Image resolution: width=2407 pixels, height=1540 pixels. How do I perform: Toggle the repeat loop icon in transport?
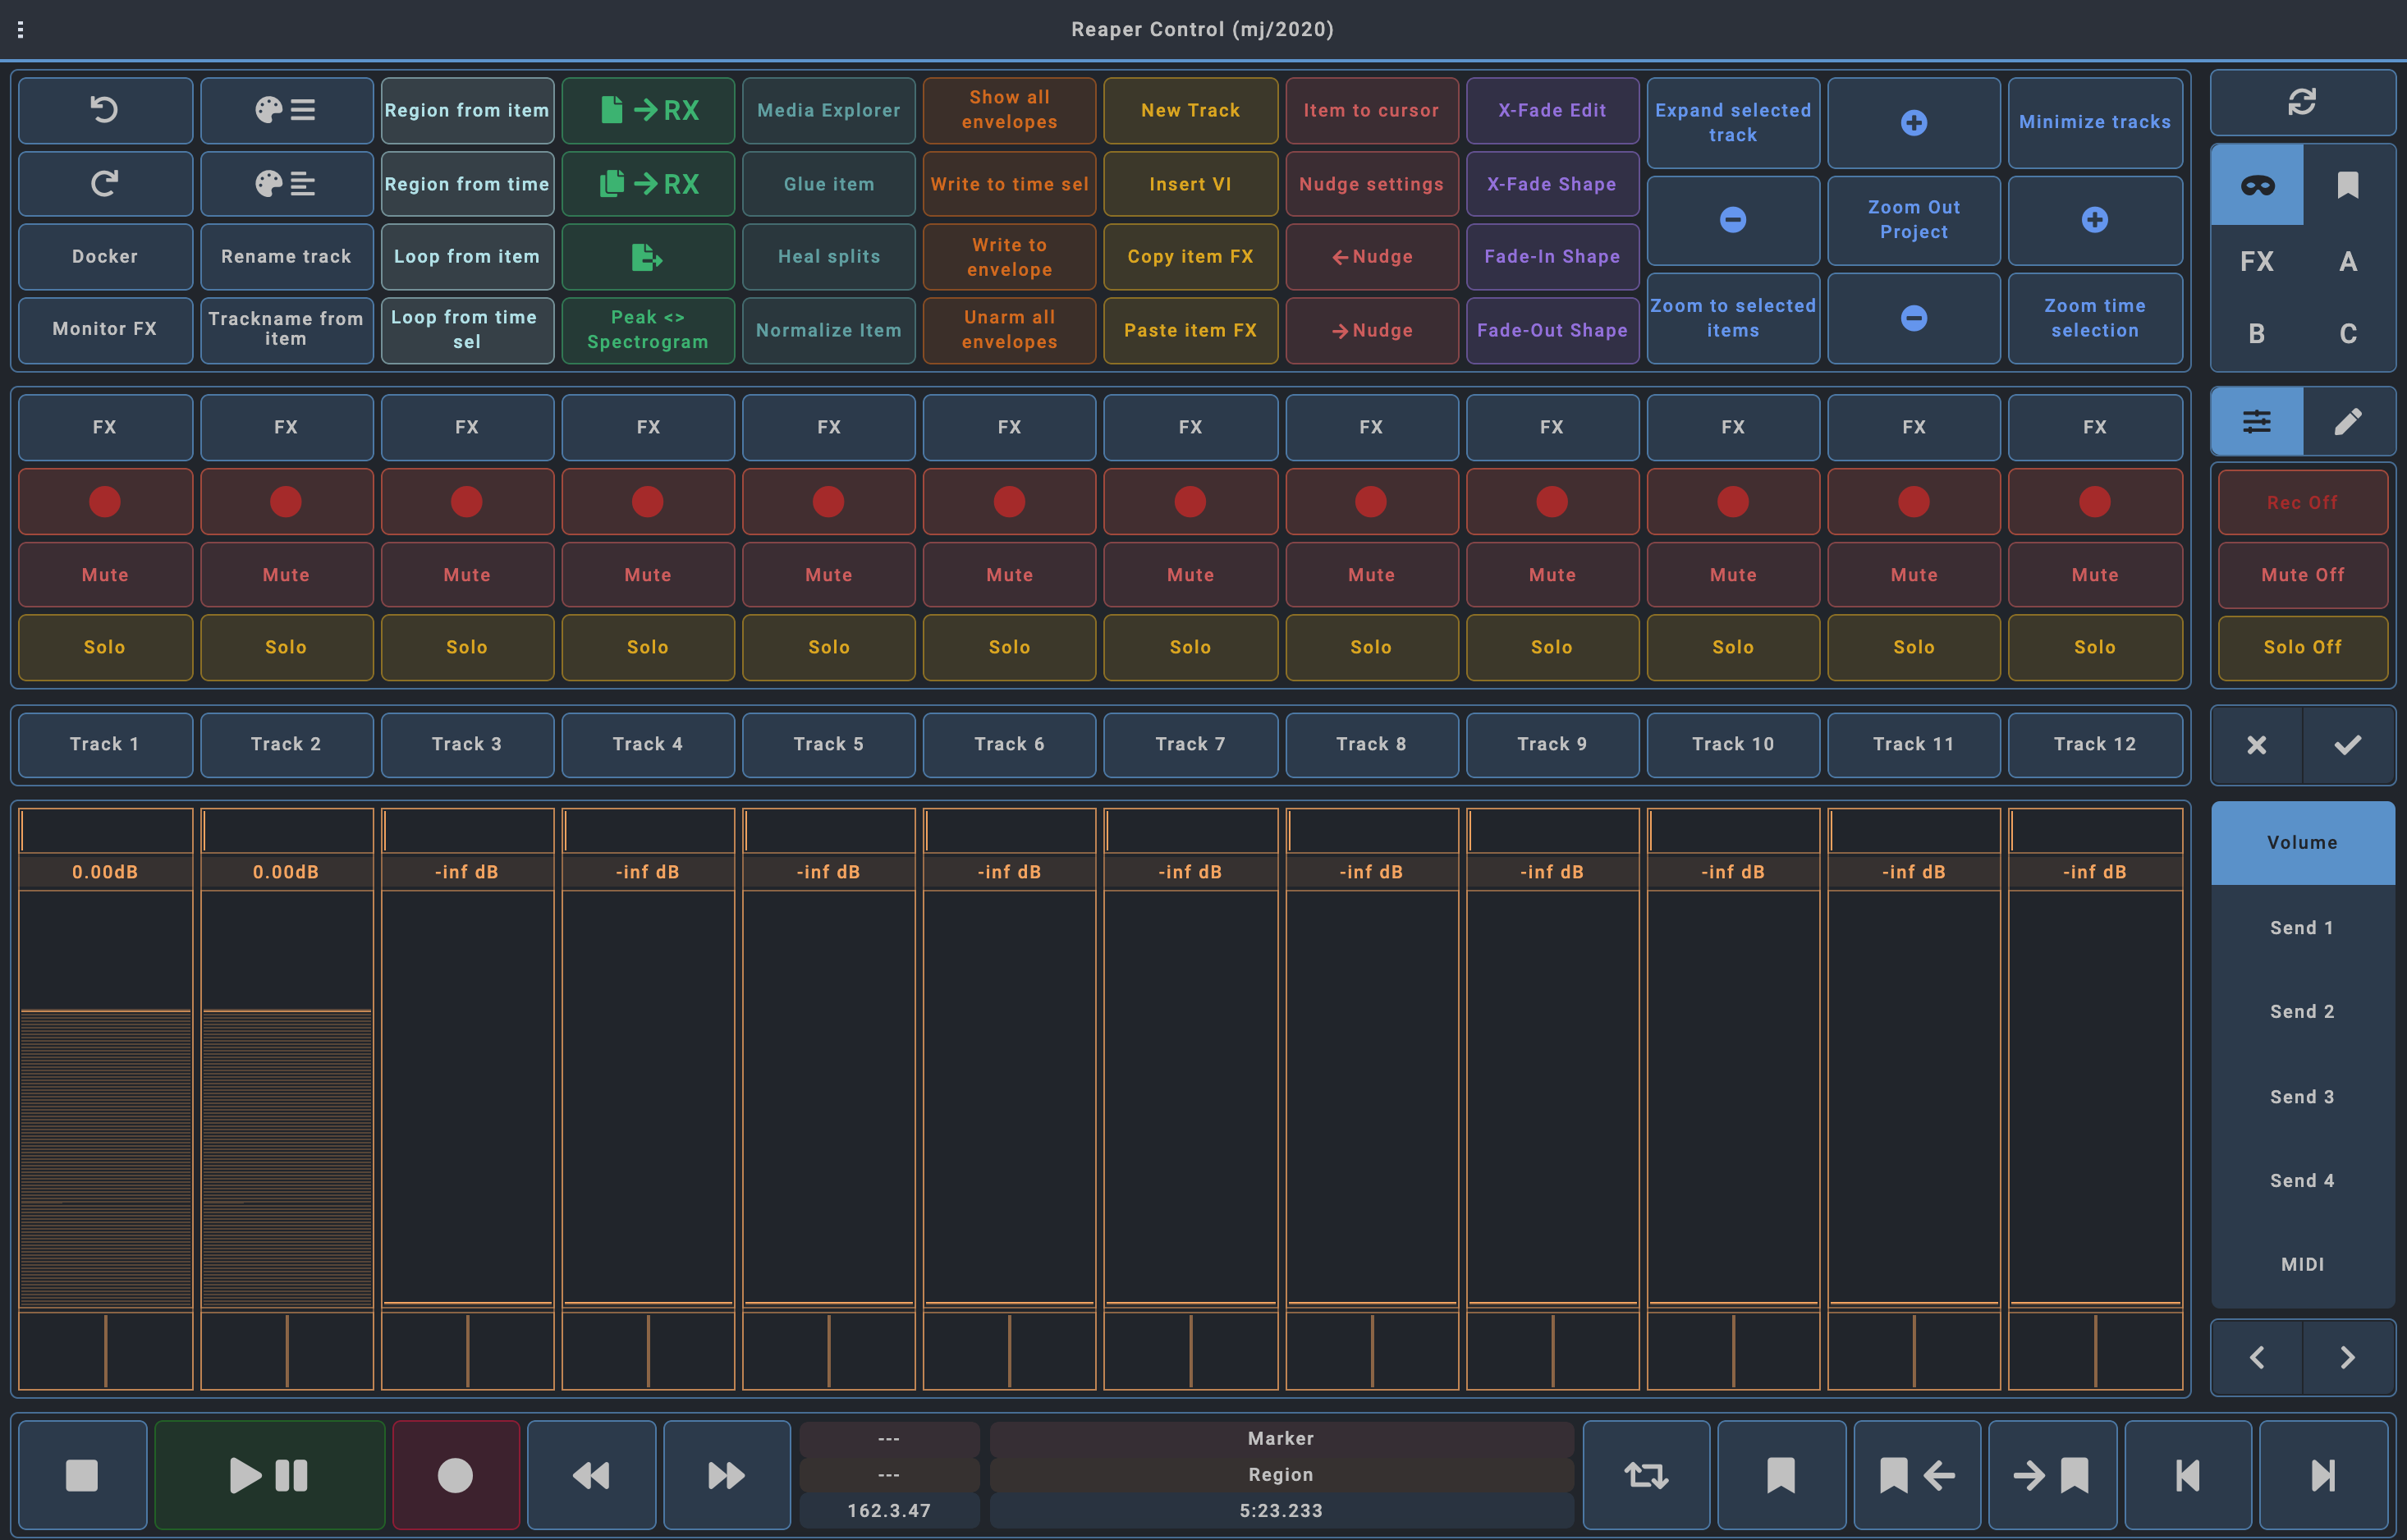click(x=1645, y=1475)
